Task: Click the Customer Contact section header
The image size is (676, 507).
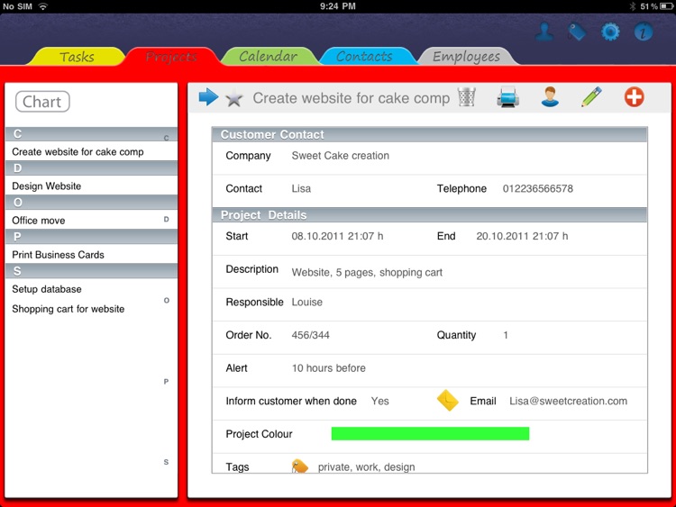Action: pos(429,134)
